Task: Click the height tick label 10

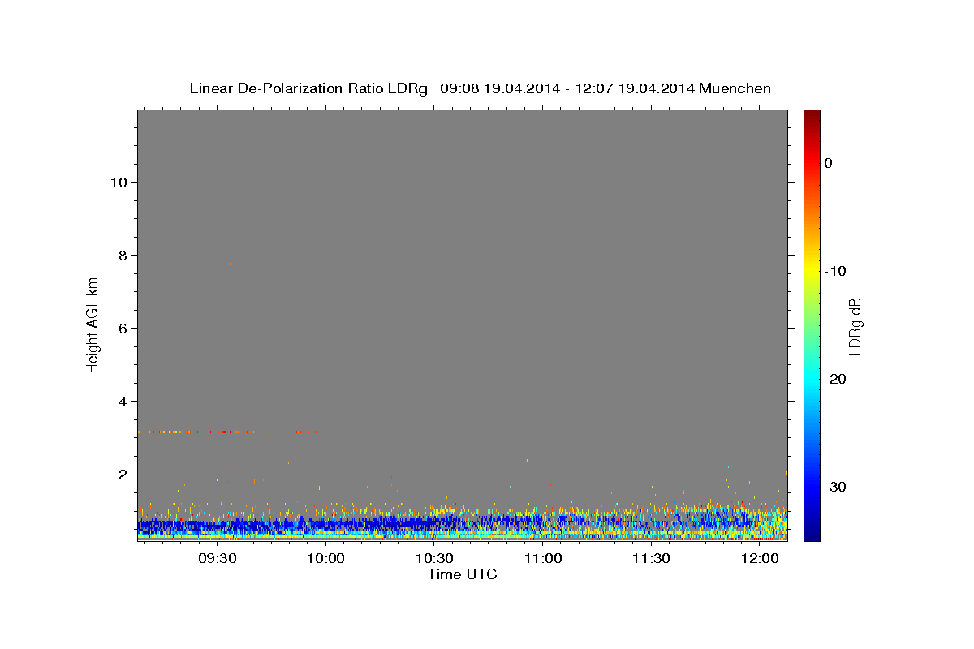Action: (x=118, y=182)
